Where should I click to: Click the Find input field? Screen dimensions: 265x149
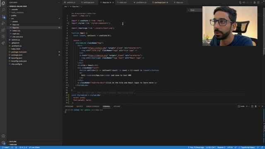point(196,10)
